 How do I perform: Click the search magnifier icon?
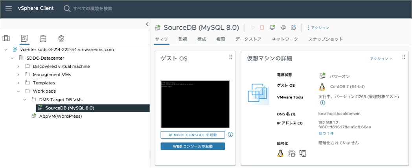pos(67,8)
